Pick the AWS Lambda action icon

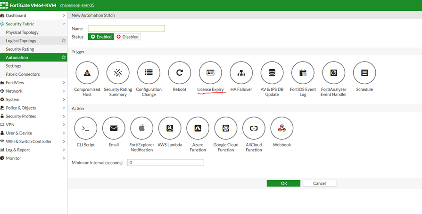(170, 128)
